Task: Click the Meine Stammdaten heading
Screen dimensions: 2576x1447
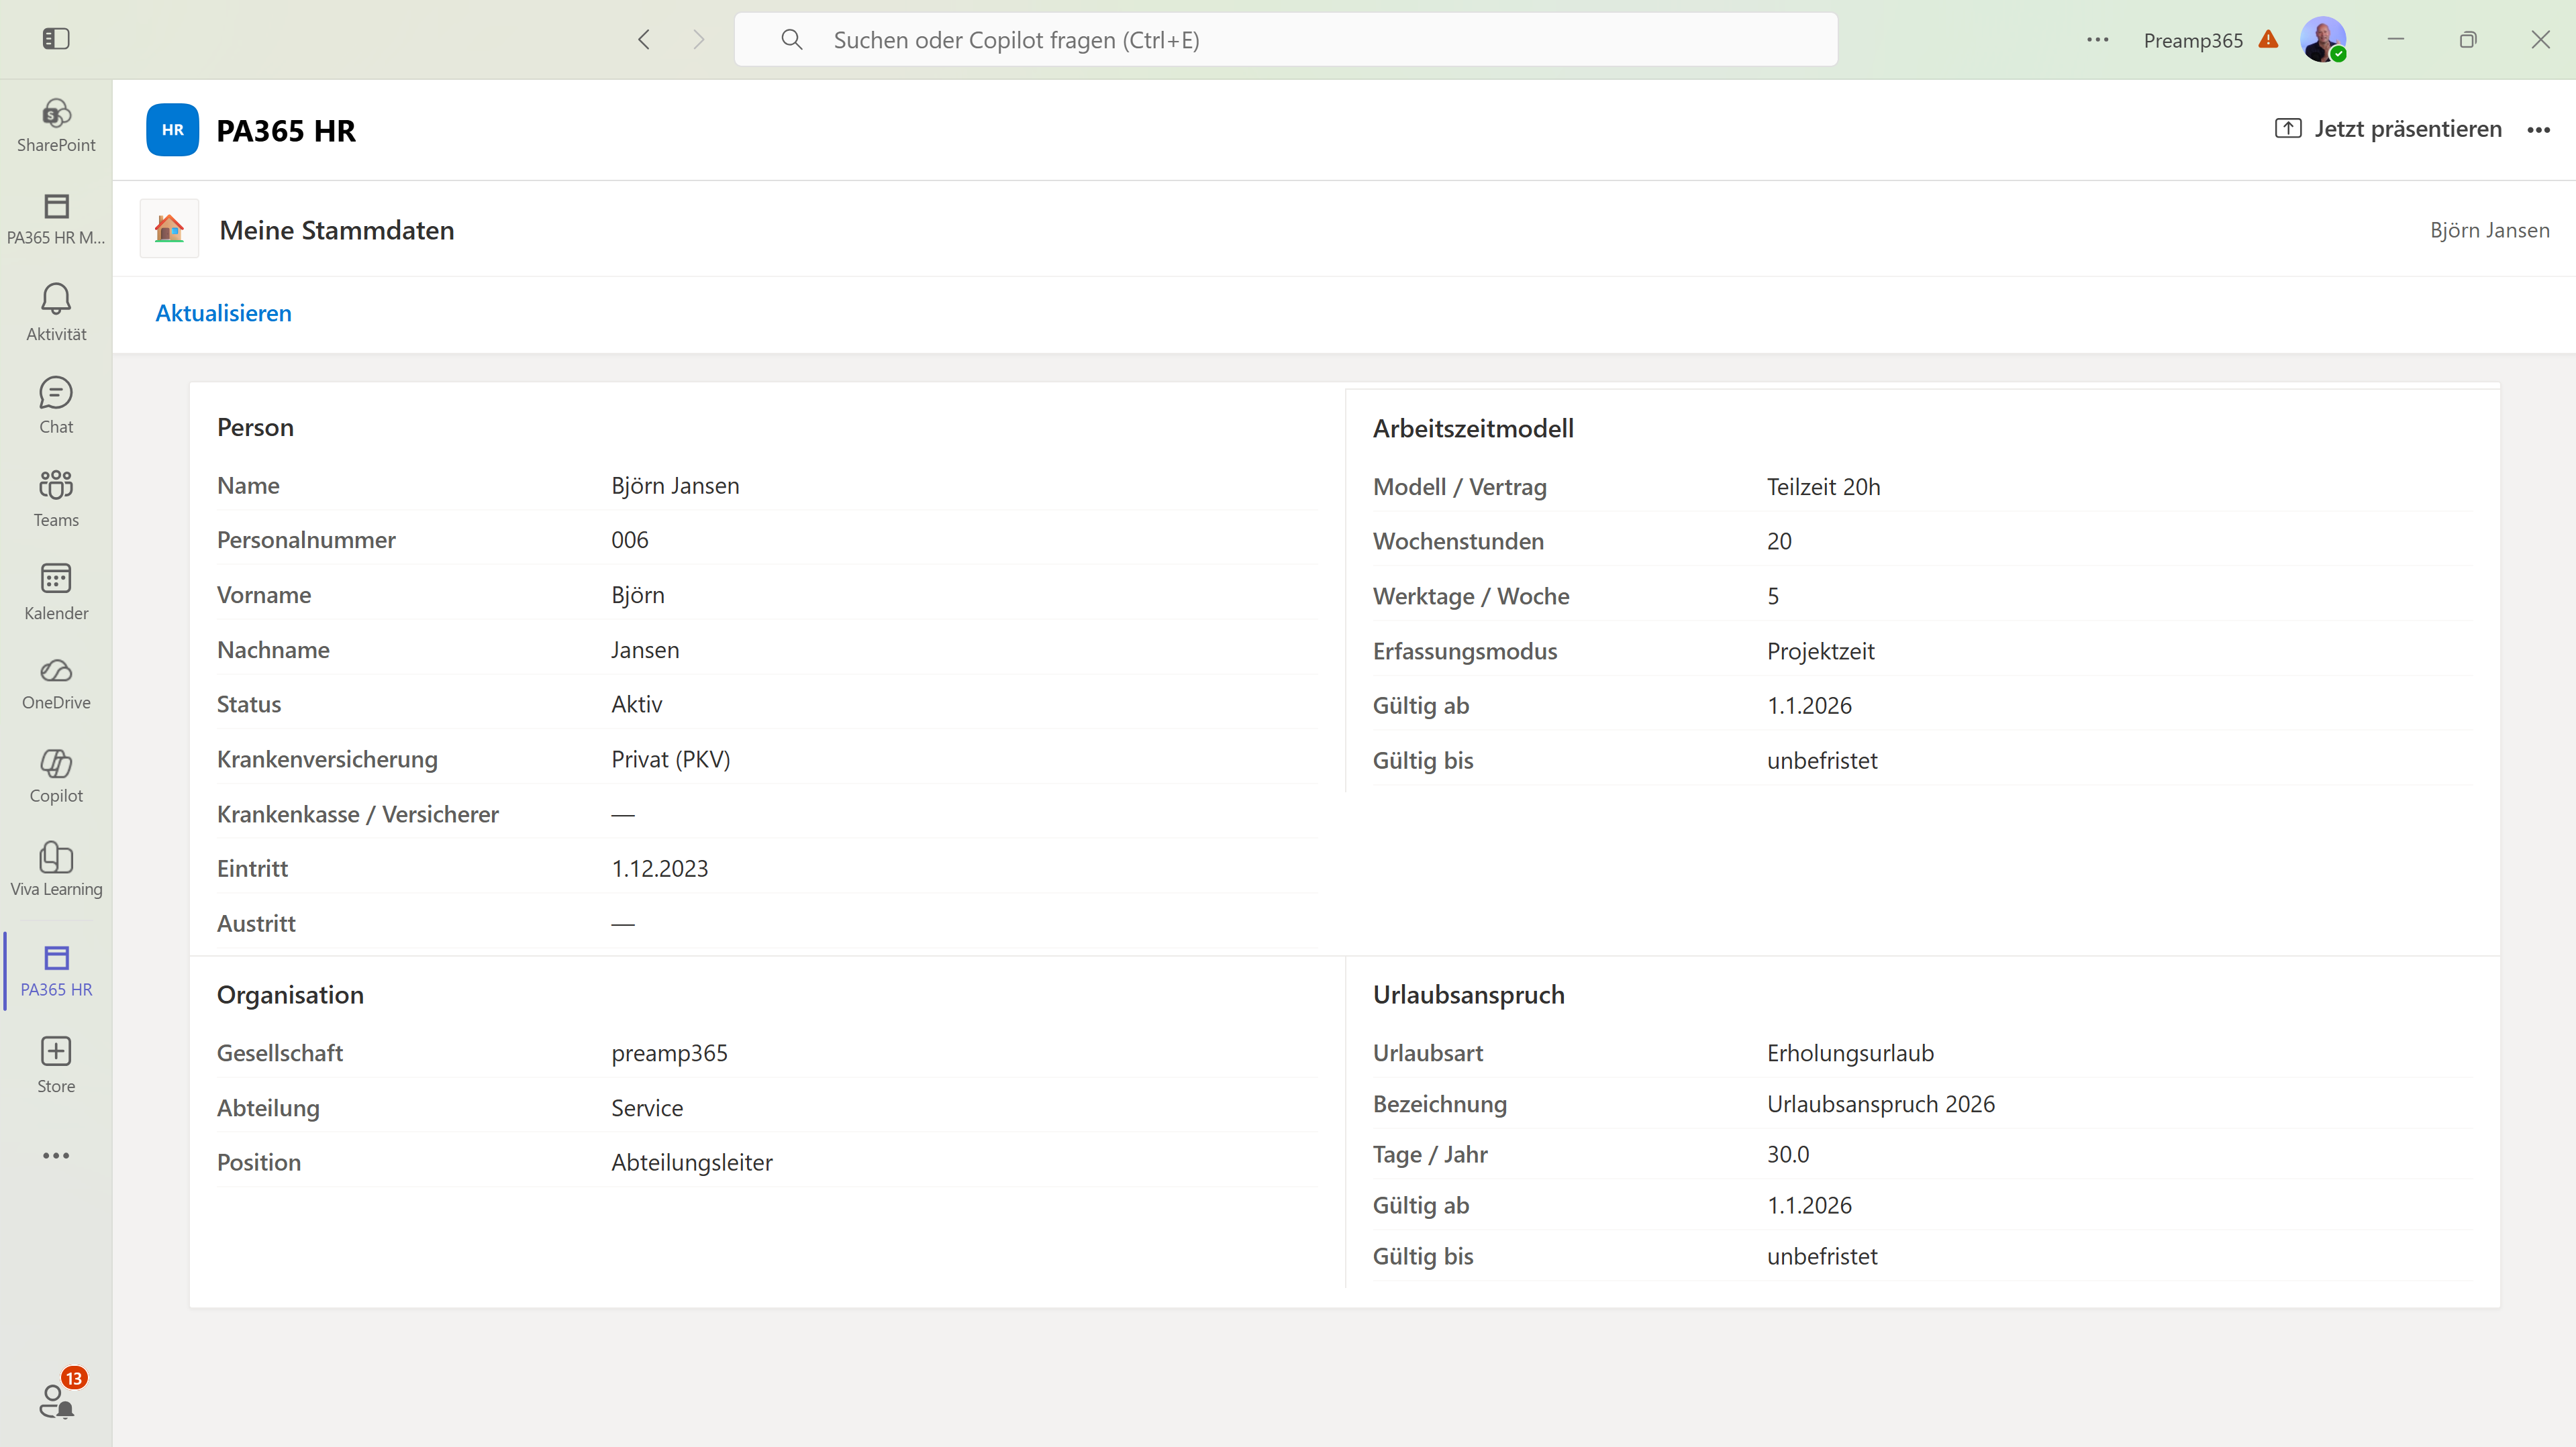Action: point(337,230)
